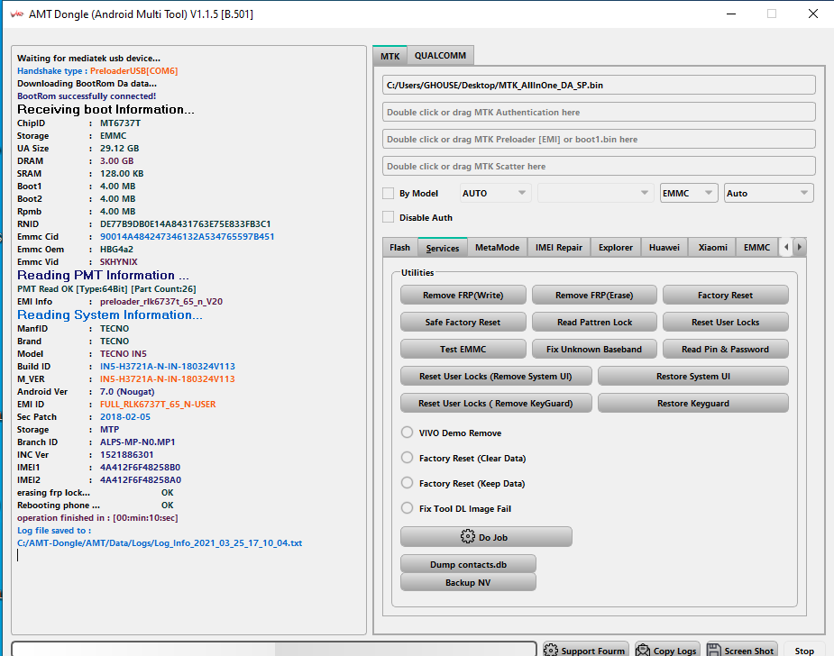Click the tab strip left scroll arrow
834x656 pixels.
click(786, 247)
